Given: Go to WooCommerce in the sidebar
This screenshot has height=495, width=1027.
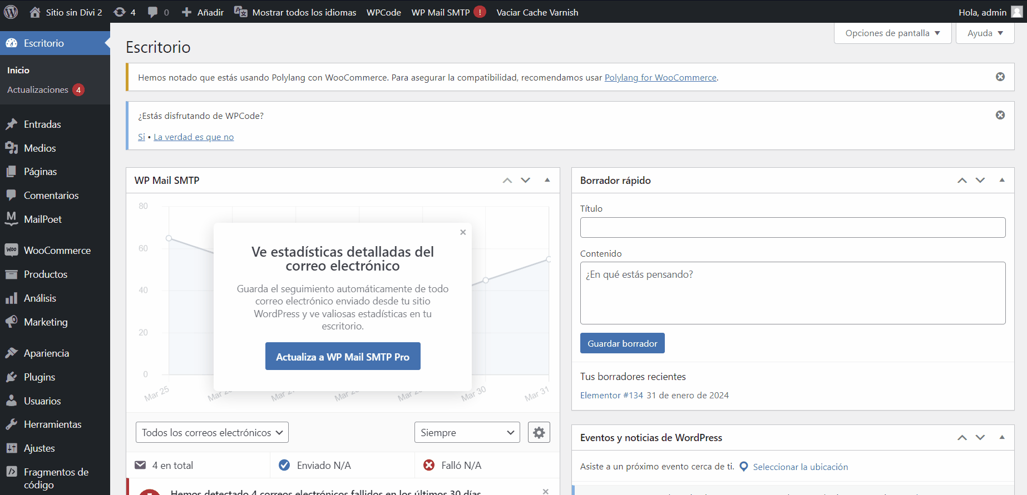Looking at the screenshot, I should click(57, 251).
